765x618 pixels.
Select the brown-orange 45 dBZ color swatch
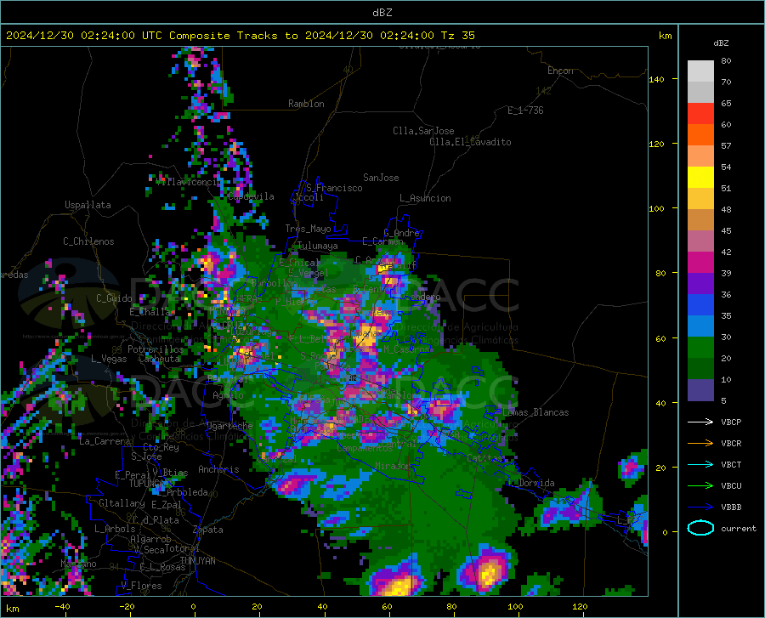[700, 220]
